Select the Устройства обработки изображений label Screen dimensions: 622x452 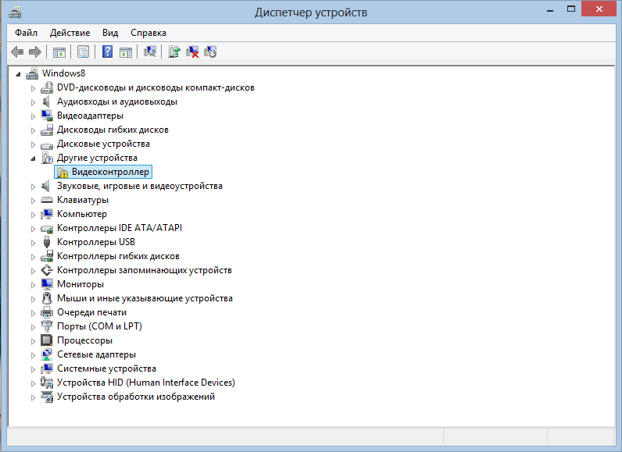[x=136, y=397]
